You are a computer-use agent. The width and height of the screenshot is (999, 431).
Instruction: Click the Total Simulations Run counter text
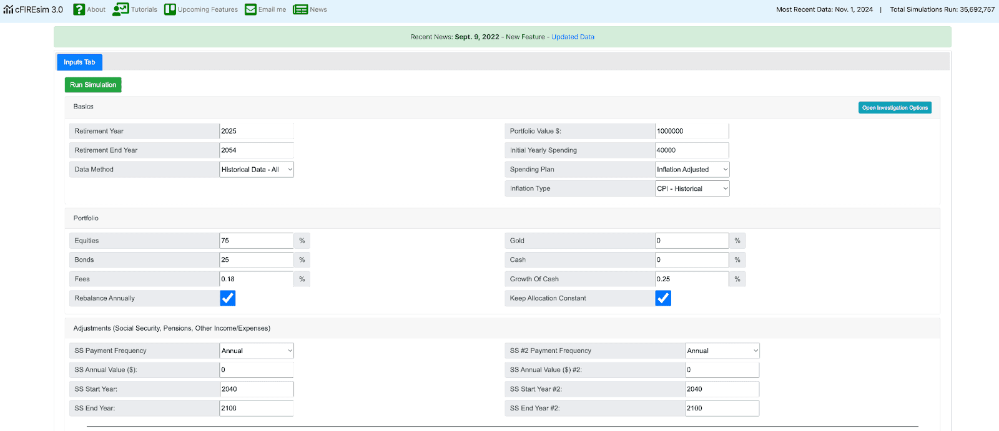click(x=942, y=9)
